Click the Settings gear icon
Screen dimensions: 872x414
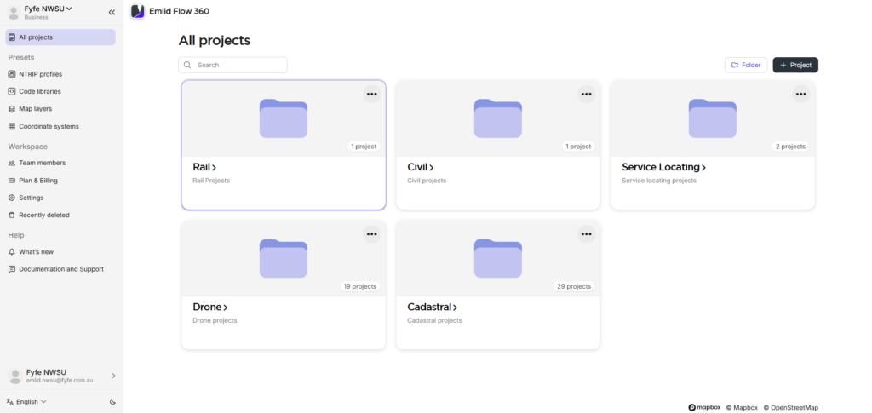pyautogui.click(x=12, y=198)
